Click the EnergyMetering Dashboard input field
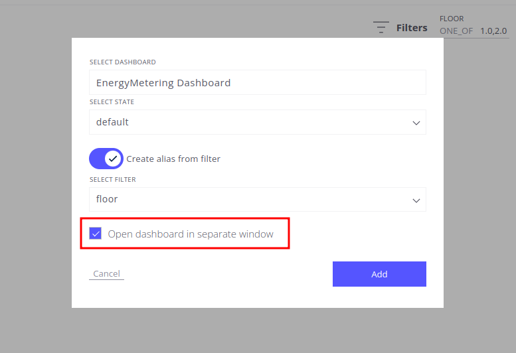 [x=257, y=83]
